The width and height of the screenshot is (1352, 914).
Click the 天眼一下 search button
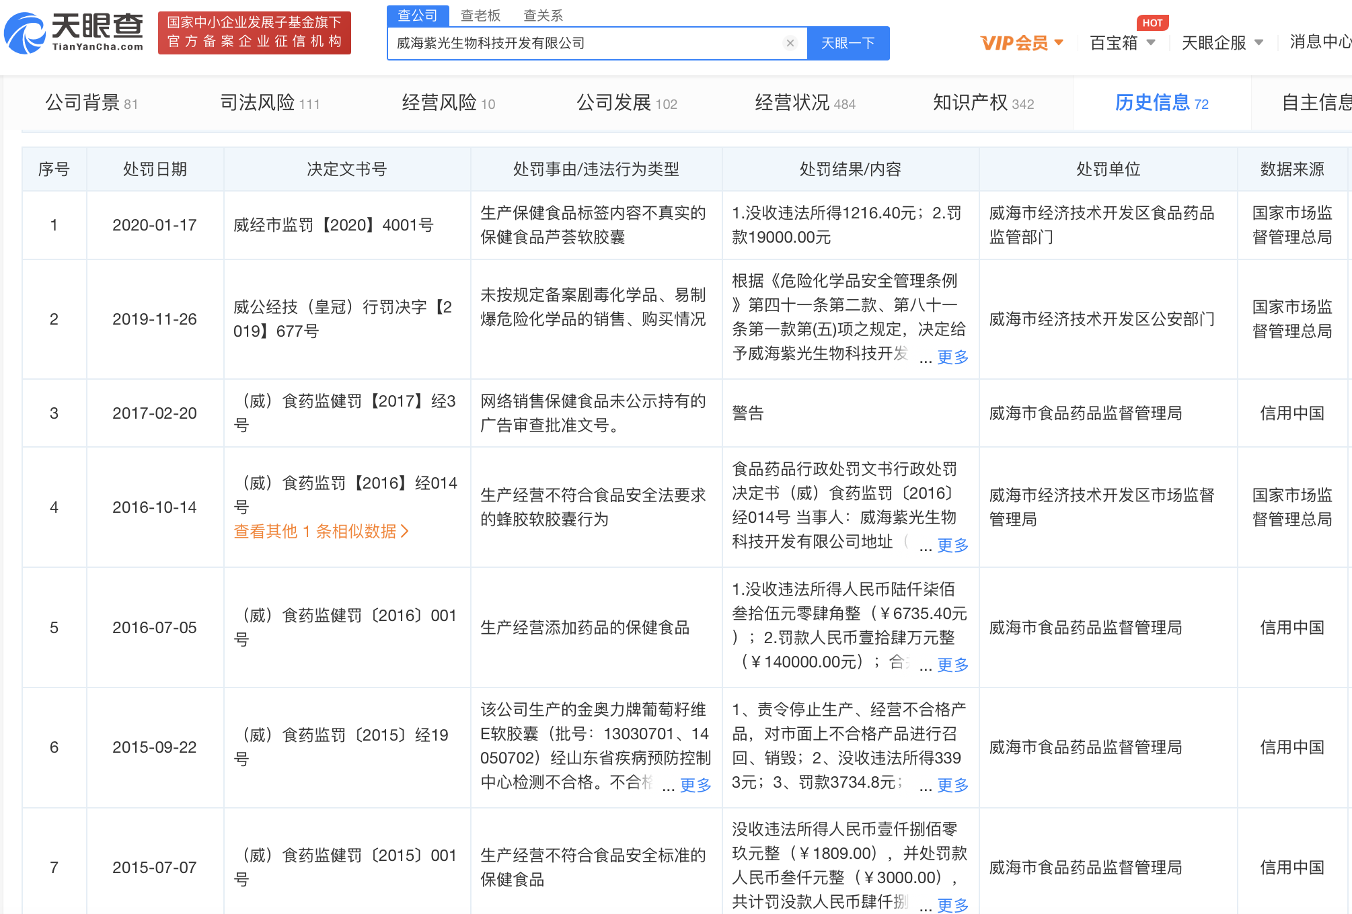pos(848,43)
